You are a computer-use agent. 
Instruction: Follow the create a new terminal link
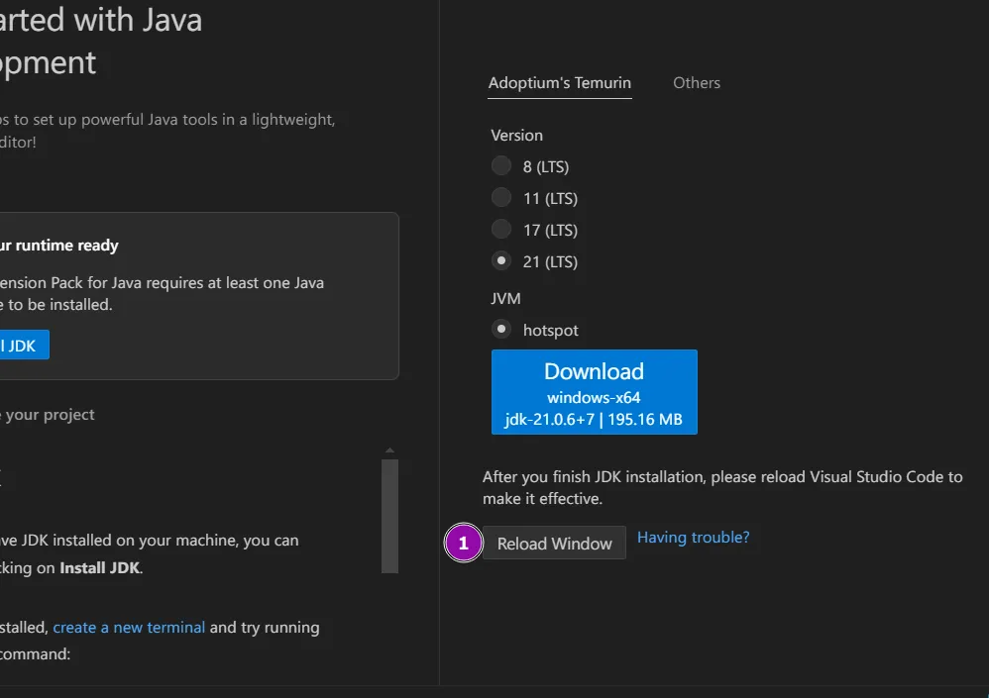tap(129, 628)
